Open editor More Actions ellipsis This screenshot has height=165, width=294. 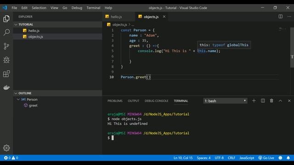tap(289, 16)
